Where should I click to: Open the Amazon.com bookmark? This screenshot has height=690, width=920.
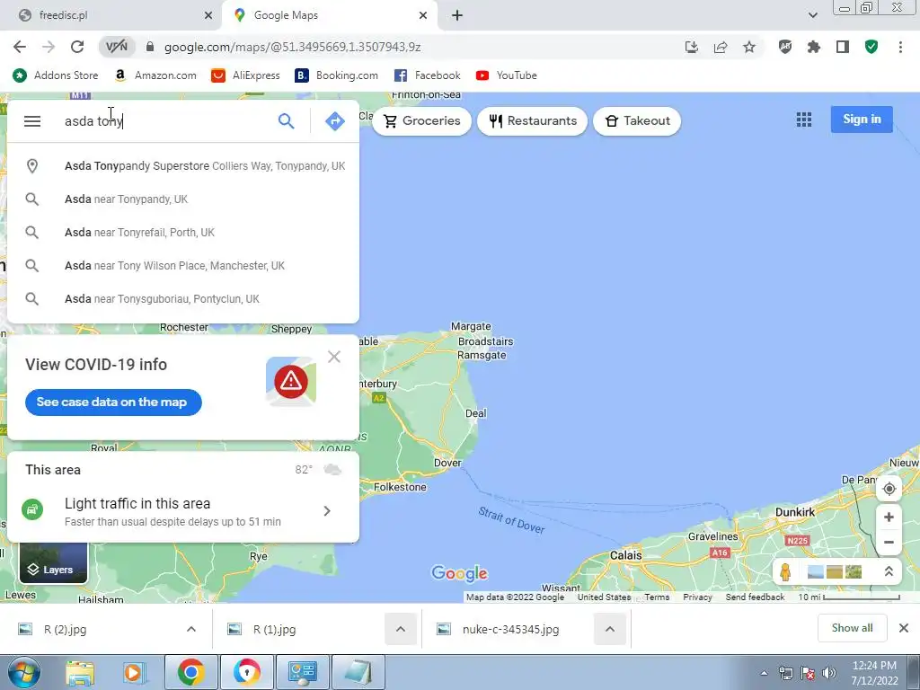155,75
